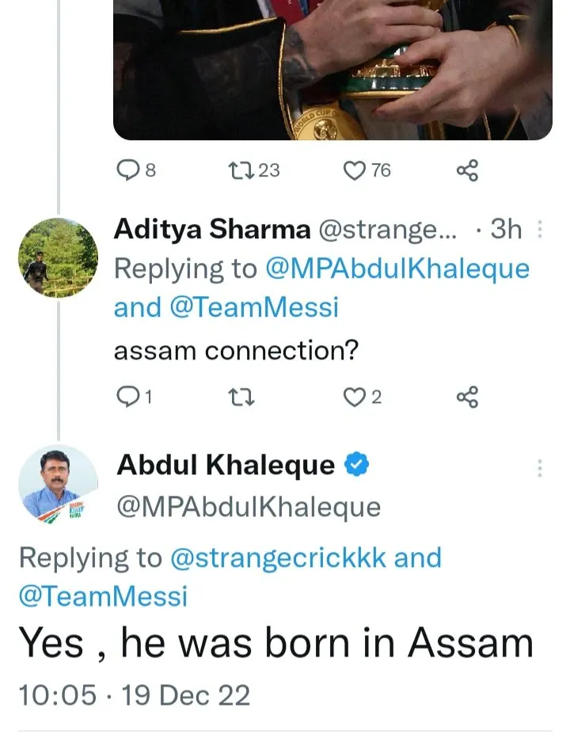Retweet Aditya Sharma's assam connection tweet
Screen dimensions: 570x746
241,397
